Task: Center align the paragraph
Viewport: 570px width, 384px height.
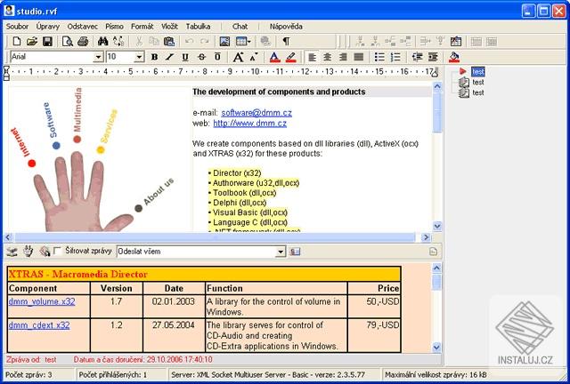Action: pyautogui.click(x=327, y=57)
